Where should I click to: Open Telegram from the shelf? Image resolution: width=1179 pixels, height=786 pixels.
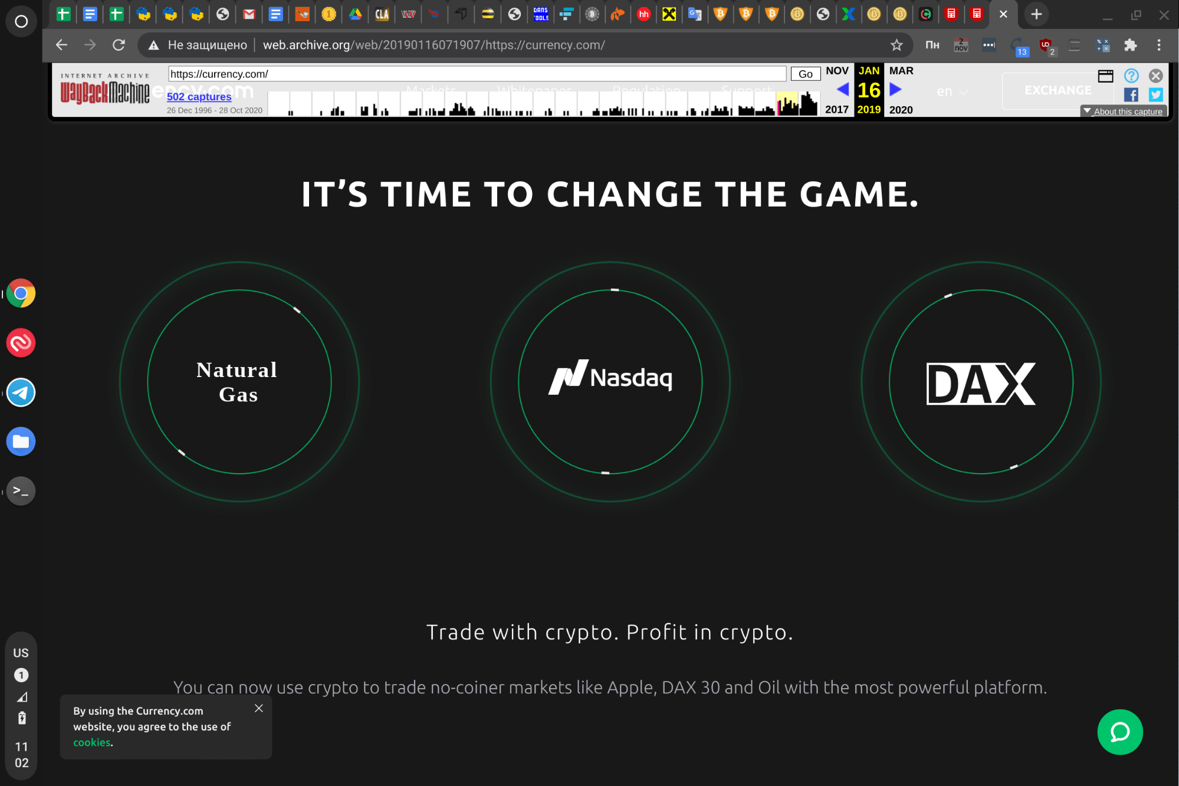point(21,392)
